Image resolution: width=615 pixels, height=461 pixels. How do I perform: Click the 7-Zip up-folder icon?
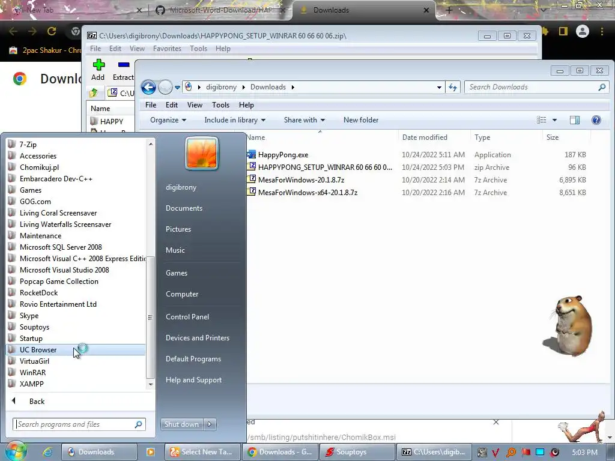point(94,93)
